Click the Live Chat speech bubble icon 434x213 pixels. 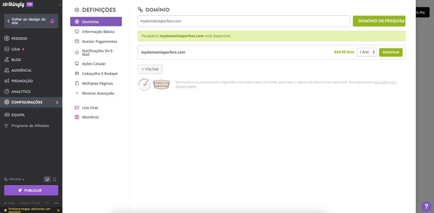tap(77, 108)
